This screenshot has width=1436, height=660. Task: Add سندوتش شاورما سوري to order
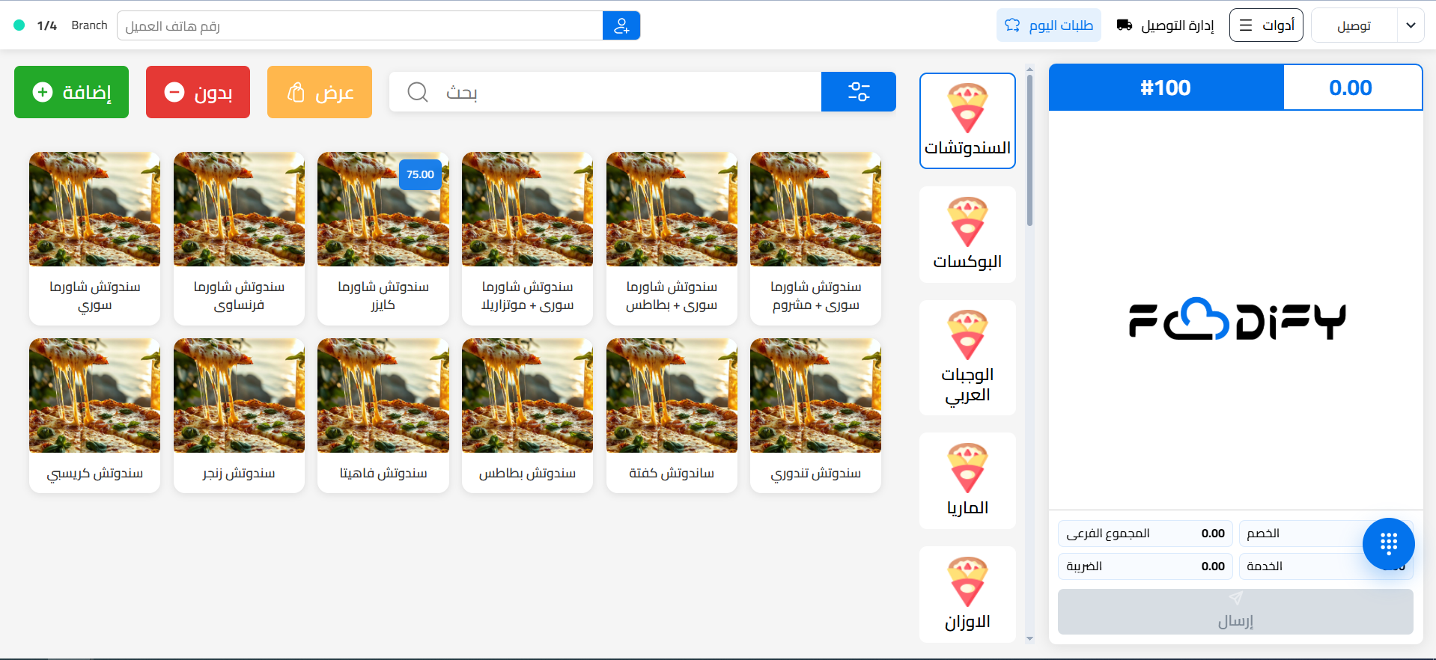coord(94,239)
